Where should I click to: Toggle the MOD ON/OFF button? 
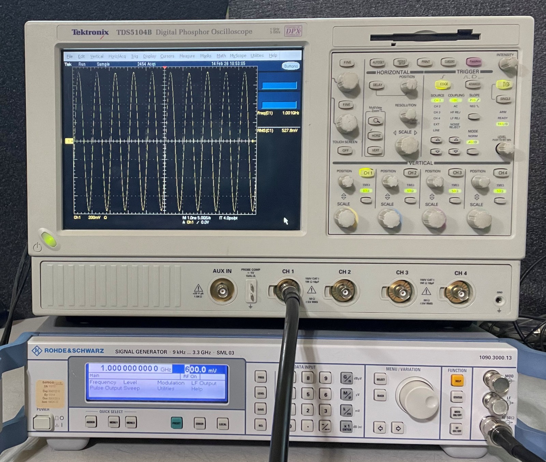tap(457, 414)
